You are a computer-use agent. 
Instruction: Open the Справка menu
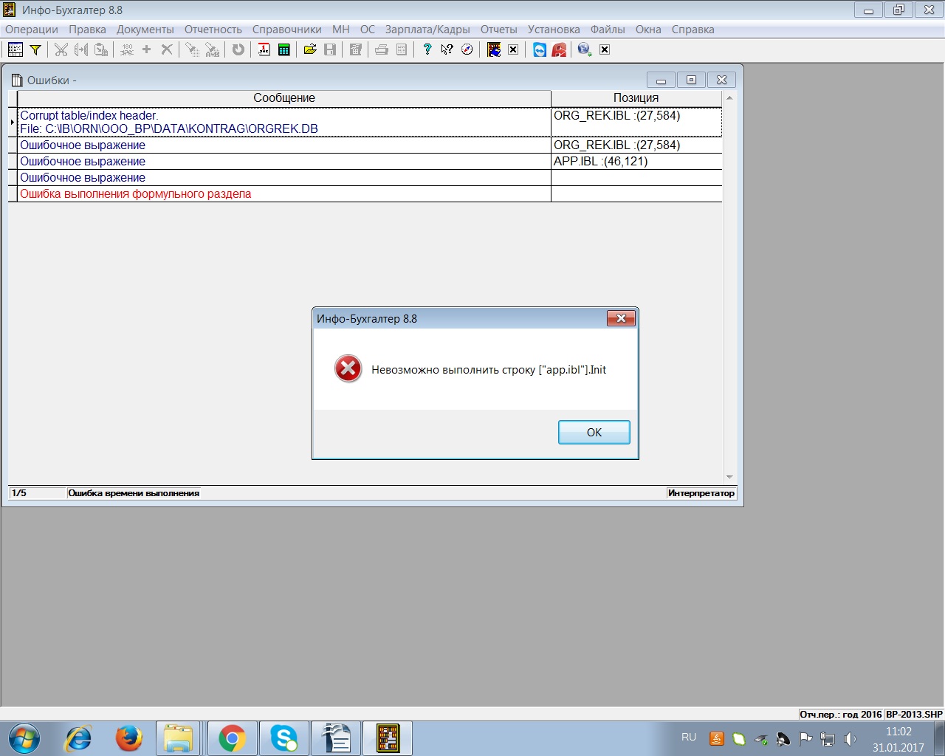coord(693,30)
